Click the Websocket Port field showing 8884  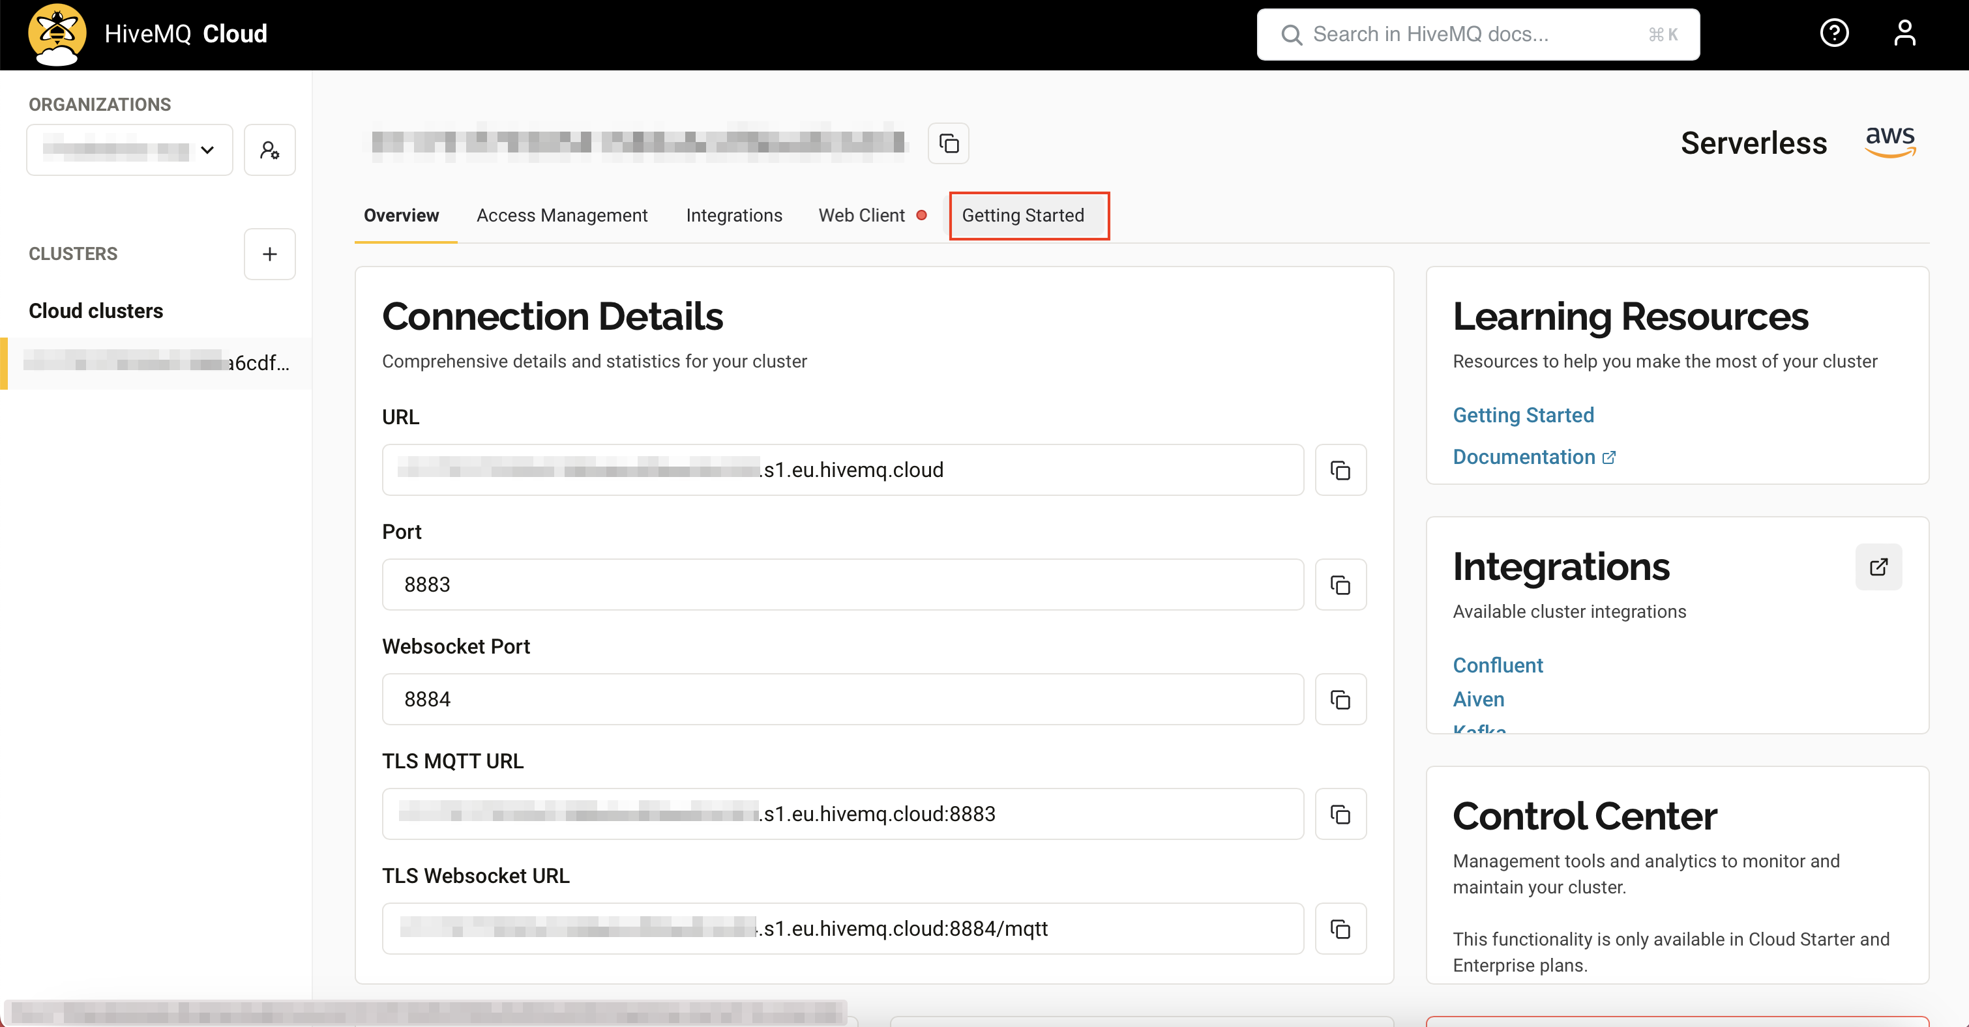coord(842,699)
